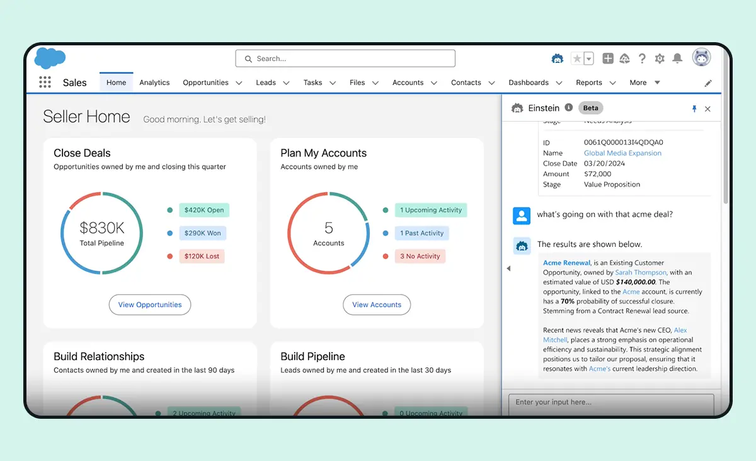Open the App Launcher grid icon

click(45, 83)
